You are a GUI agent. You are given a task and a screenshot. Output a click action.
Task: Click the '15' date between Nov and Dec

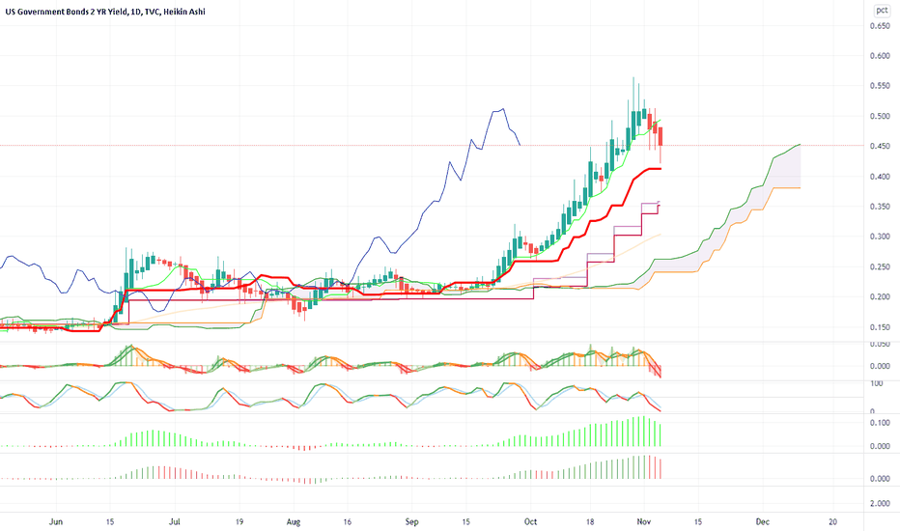point(698,521)
